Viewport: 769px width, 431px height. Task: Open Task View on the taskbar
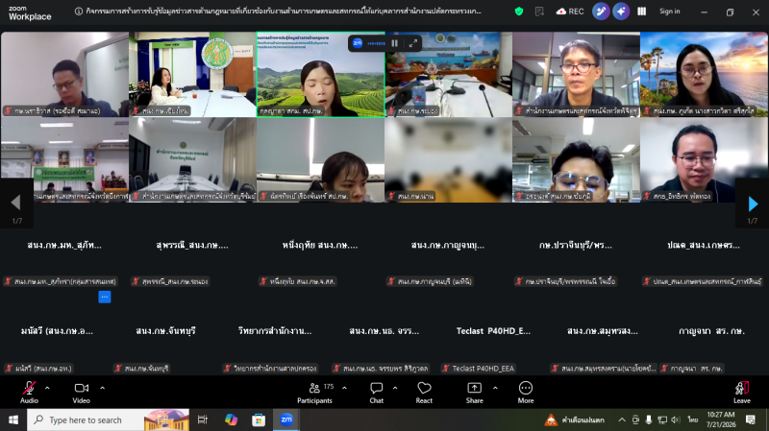click(x=202, y=419)
